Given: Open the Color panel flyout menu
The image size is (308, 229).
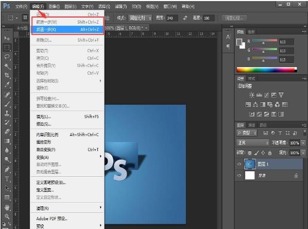Looking at the screenshot, I should tap(304, 31).
